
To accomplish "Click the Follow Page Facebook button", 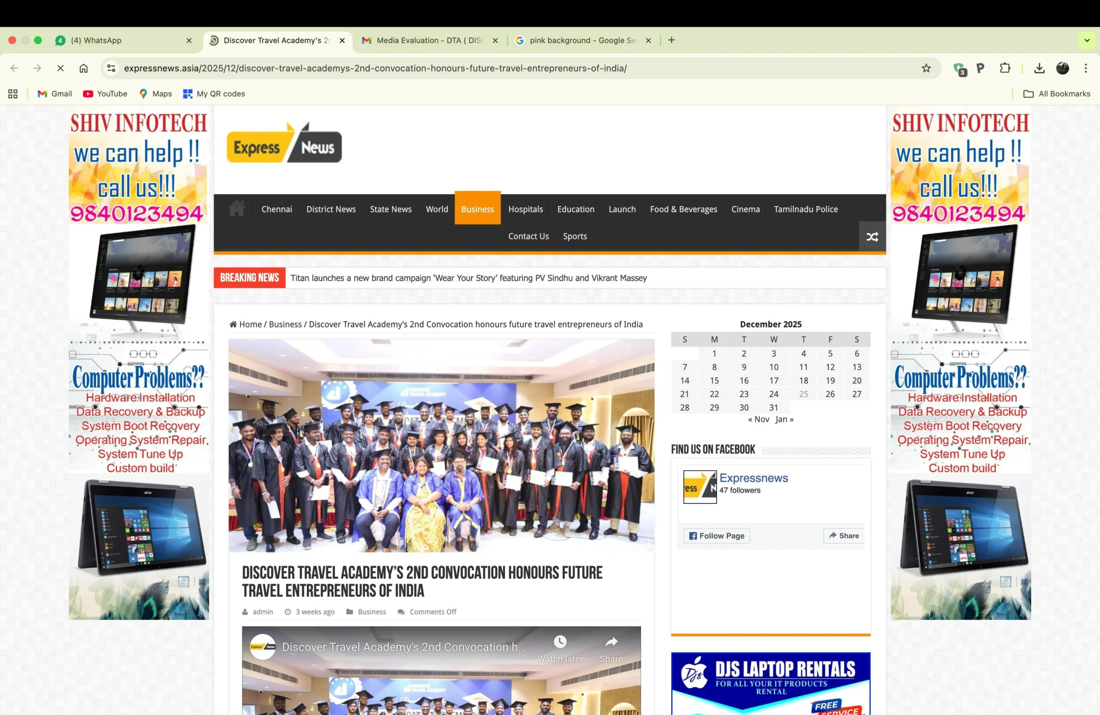I will pos(716,536).
